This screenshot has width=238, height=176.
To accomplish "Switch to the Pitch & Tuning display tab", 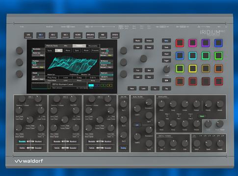I will 52,46.
